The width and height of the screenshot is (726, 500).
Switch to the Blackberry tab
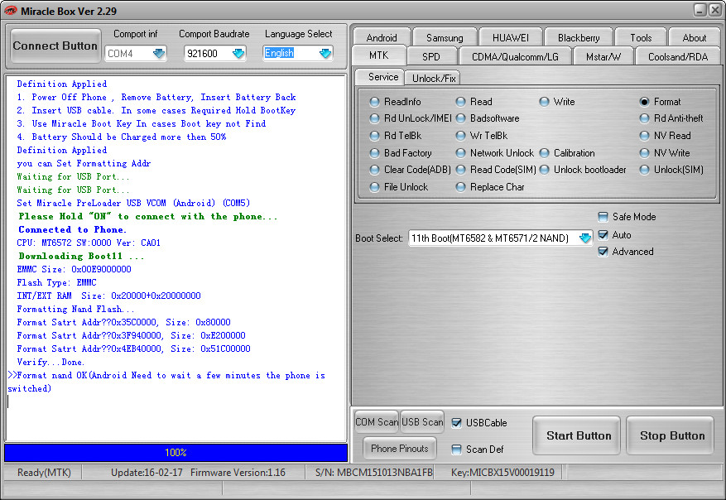[x=579, y=37]
